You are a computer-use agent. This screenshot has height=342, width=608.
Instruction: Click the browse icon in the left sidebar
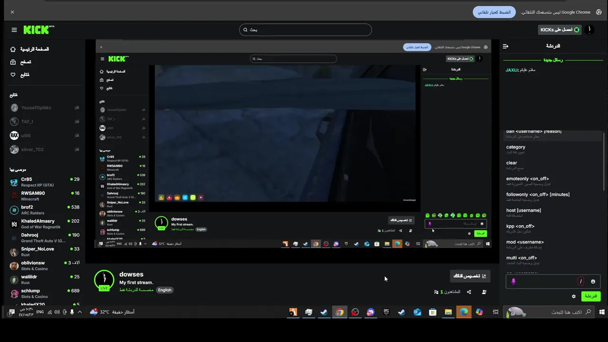click(13, 62)
